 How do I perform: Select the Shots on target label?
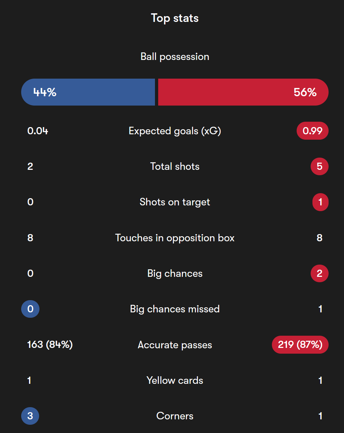(x=175, y=202)
